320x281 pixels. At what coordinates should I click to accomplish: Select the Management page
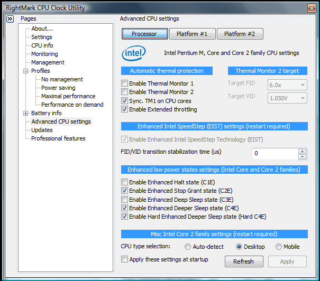[x=48, y=62]
